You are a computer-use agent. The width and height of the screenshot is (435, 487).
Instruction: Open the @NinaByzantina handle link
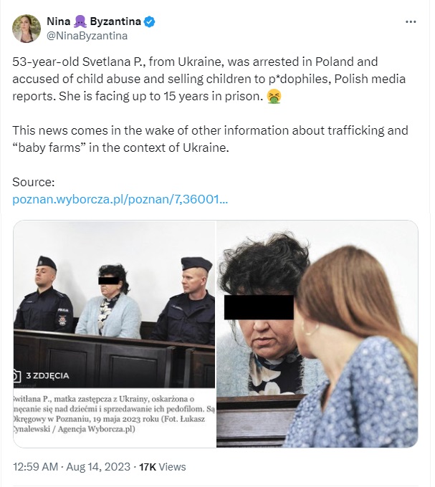[x=87, y=36]
